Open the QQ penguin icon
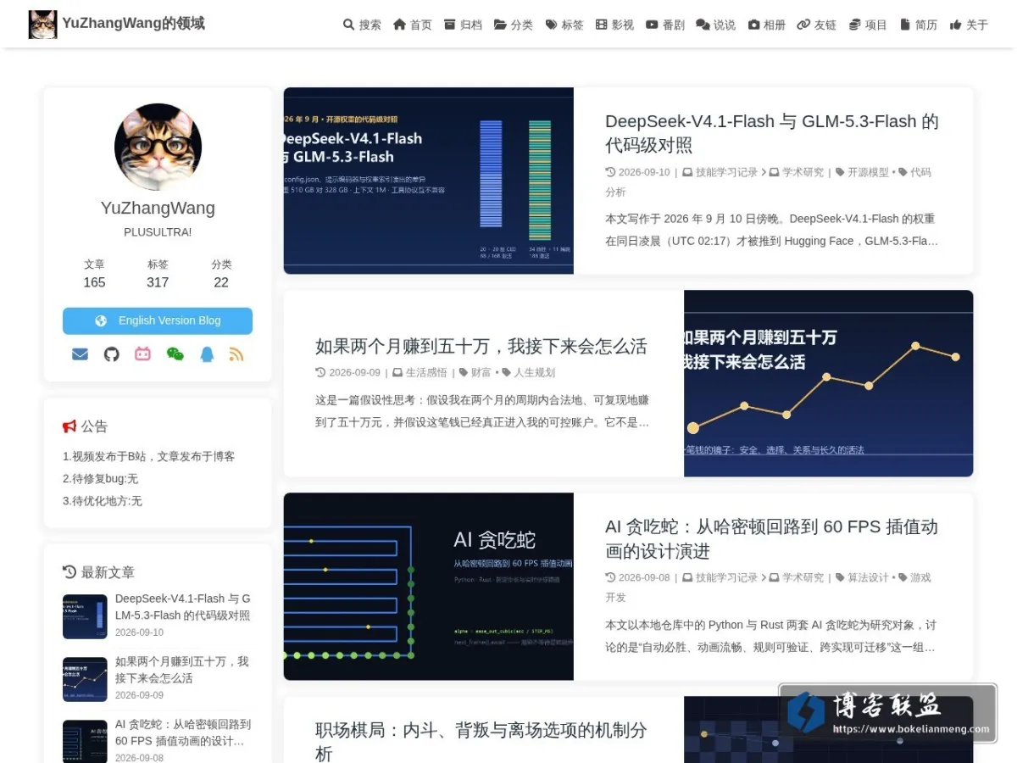The height and width of the screenshot is (763, 1017). [x=207, y=354]
